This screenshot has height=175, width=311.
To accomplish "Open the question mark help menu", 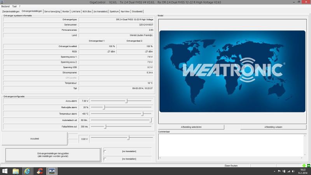I will point(20,6).
